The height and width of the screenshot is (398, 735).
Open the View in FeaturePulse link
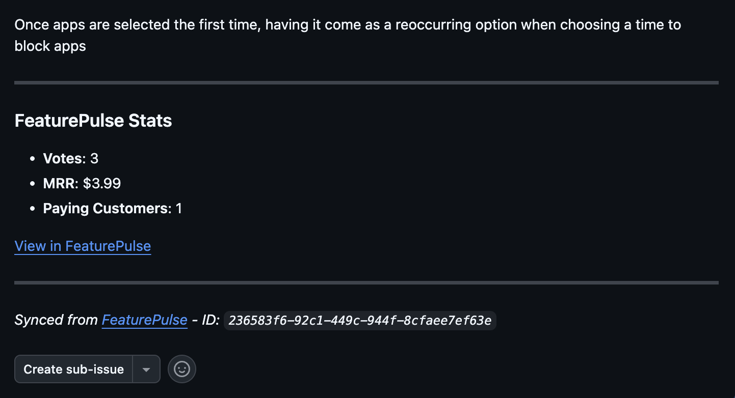pyautogui.click(x=83, y=246)
